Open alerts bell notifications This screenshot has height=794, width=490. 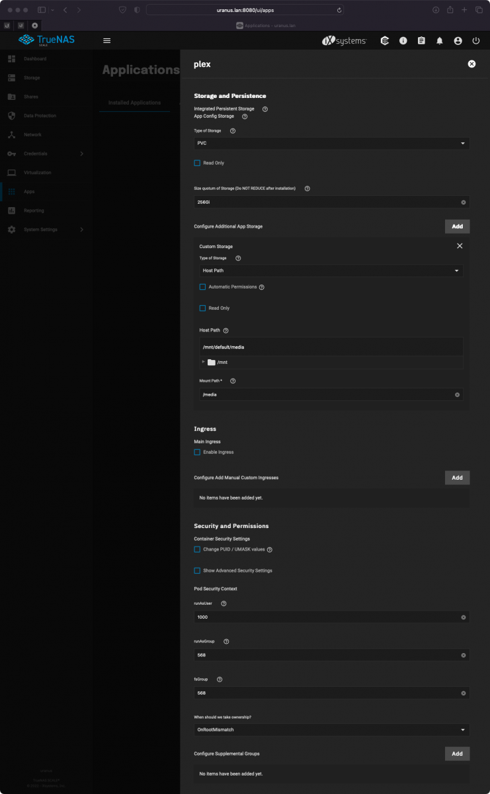(440, 40)
